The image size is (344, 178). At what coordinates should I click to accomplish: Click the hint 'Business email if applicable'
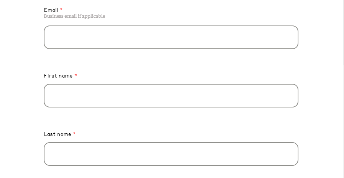coord(75,16)
